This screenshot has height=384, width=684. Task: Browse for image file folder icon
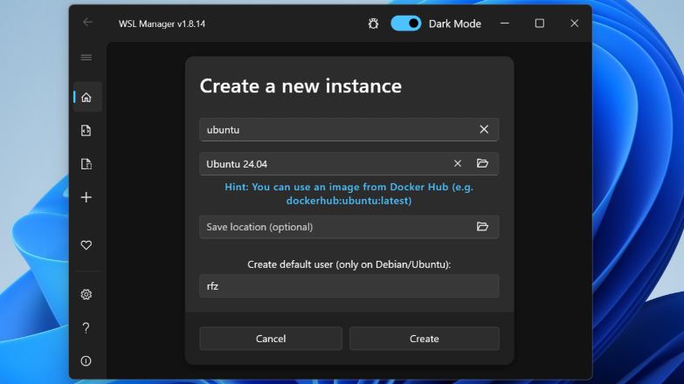pos(482,163)
